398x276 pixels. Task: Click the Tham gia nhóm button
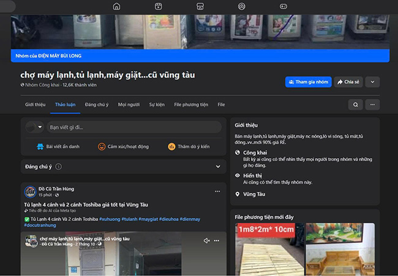(309, 82)
